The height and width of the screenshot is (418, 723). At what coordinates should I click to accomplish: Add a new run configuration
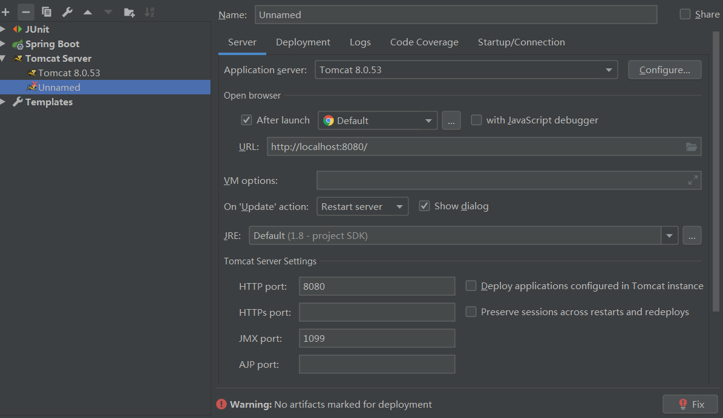click(x=6, y=11)
